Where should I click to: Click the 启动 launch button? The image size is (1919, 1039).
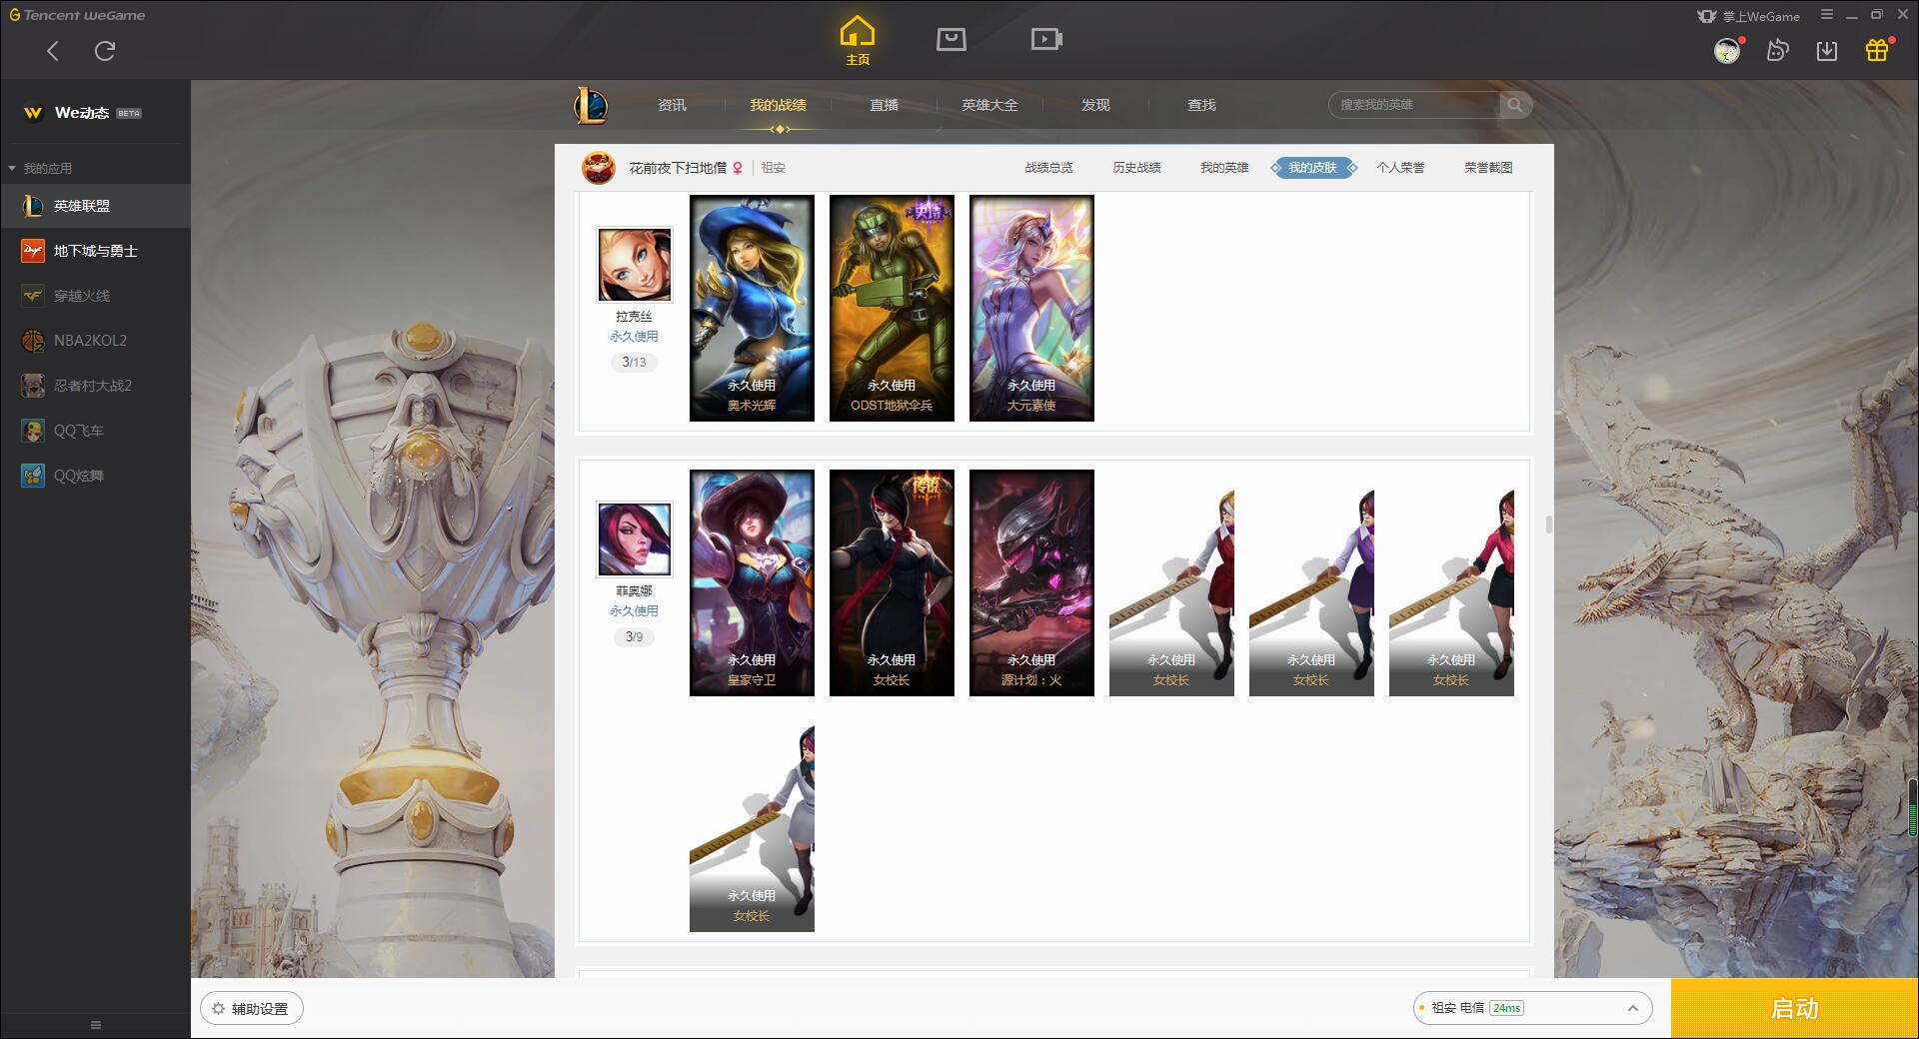click(x=1794, y=1009)
